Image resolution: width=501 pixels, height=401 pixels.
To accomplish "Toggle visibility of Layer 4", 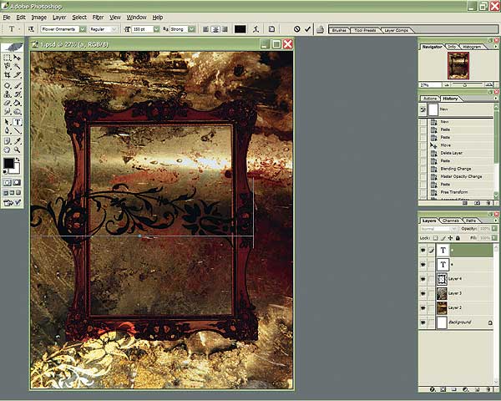I will pyautogui.click(x=424, y=278).
